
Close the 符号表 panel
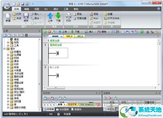[x=100, y=93]
